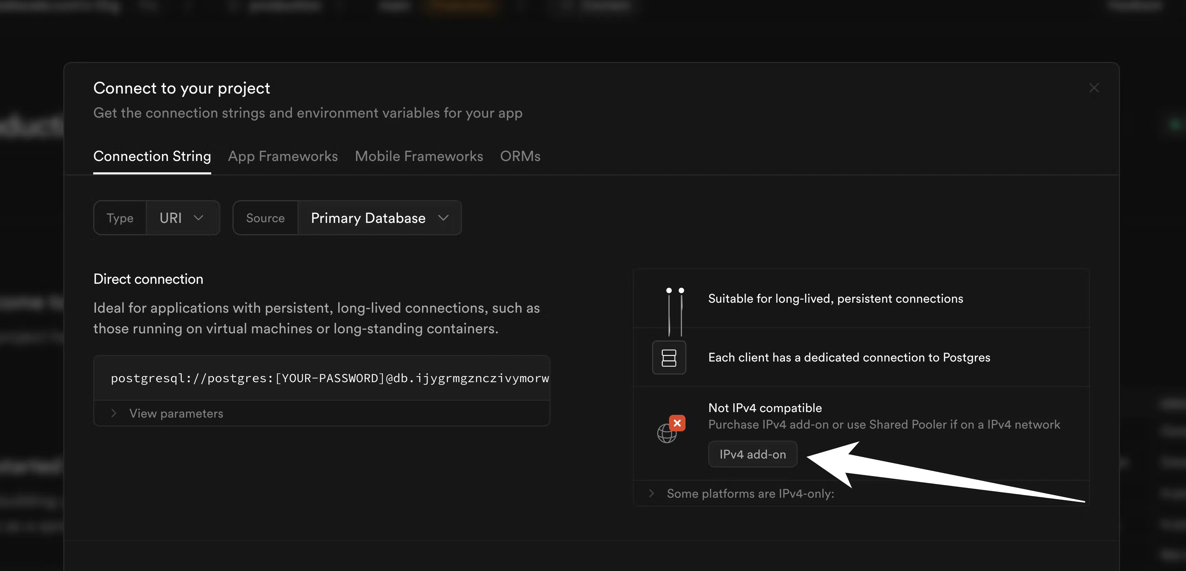Click the arrow in Primary Database selector

[443, 218]
